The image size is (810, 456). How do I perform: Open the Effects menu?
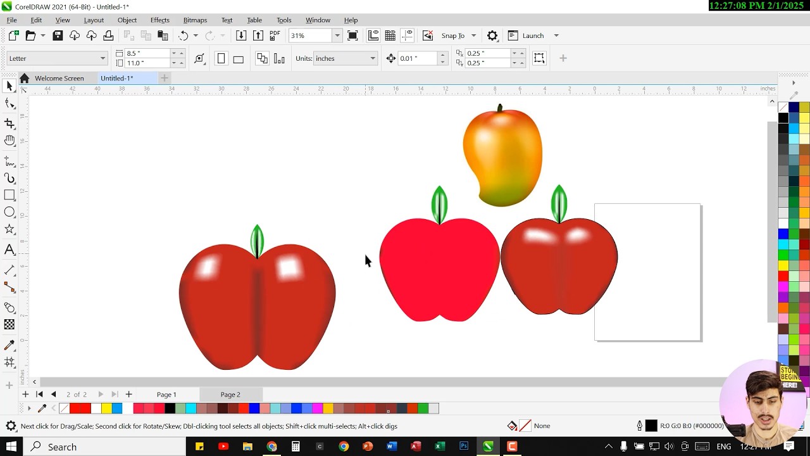pos(159,20)
